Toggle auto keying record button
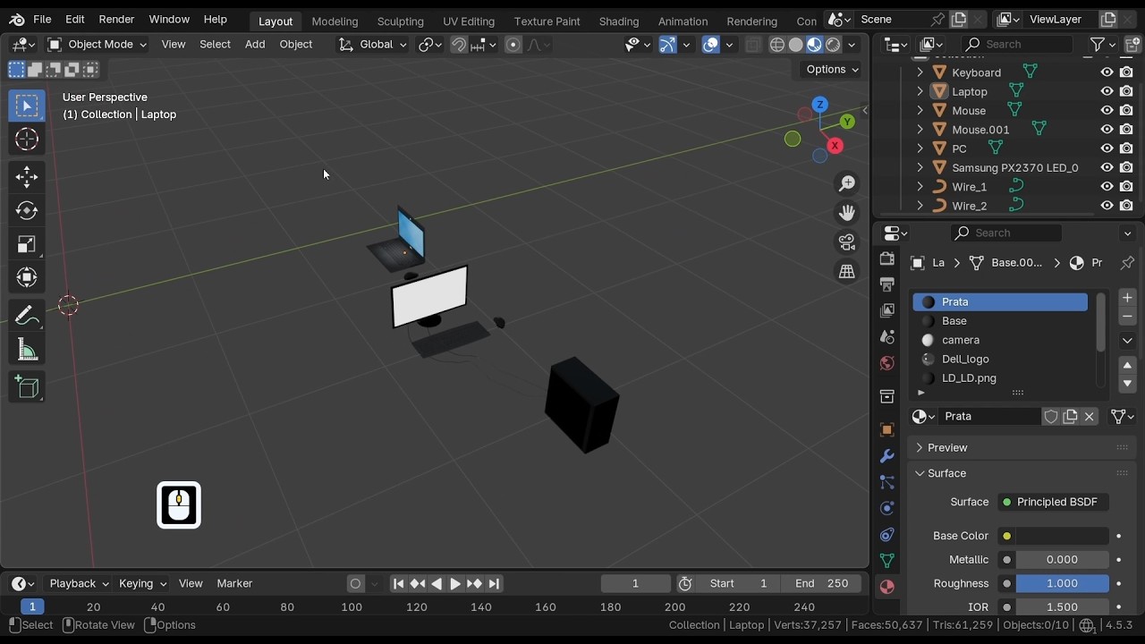The width and height of the screenshot is (1145, 644). coord(356,584)
